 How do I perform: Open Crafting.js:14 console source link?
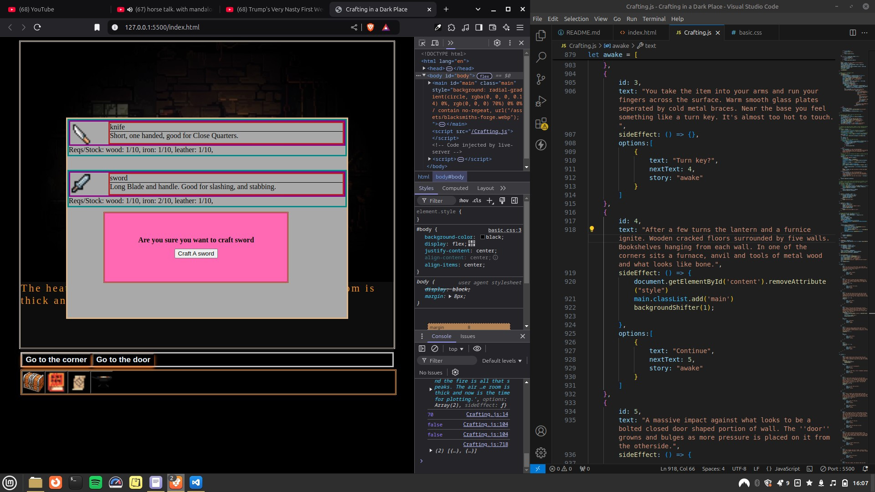click(487, 414)
